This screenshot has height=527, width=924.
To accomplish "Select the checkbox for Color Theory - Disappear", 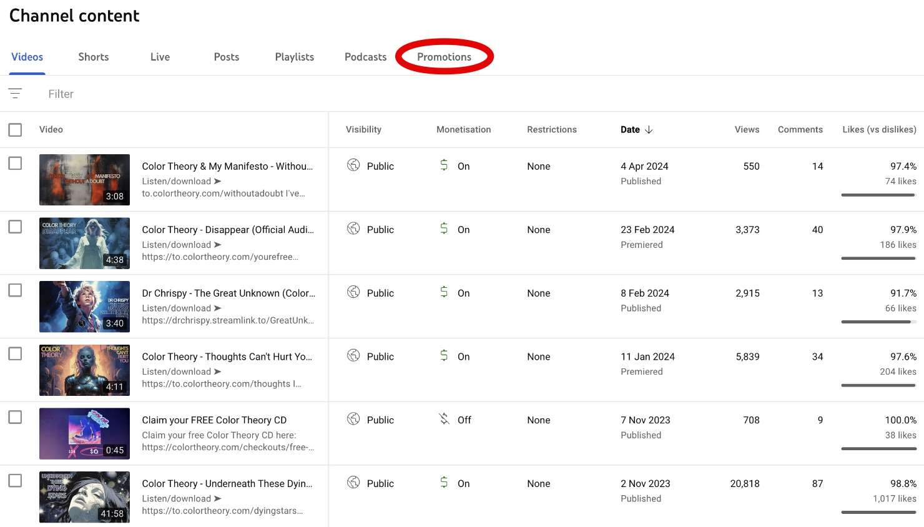I will click(15, 227).
